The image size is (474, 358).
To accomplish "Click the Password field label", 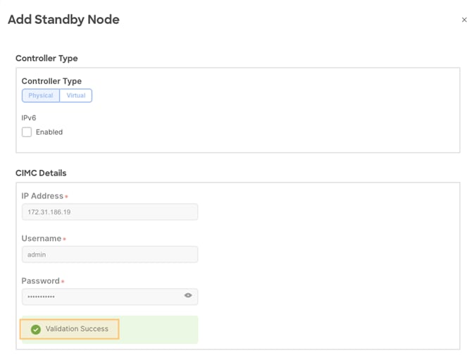I will coord(40,281).
